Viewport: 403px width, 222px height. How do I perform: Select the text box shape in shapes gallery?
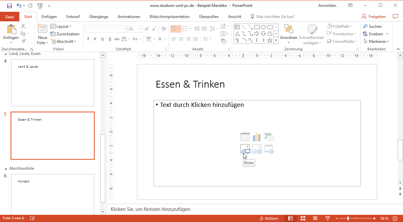(x=237, y=27)
